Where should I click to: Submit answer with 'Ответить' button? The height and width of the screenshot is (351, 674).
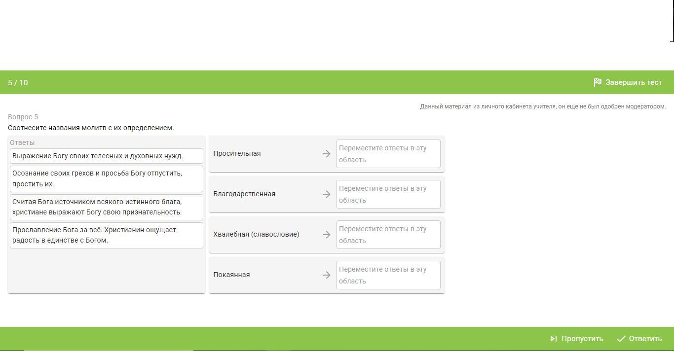(x=639, y=339)
